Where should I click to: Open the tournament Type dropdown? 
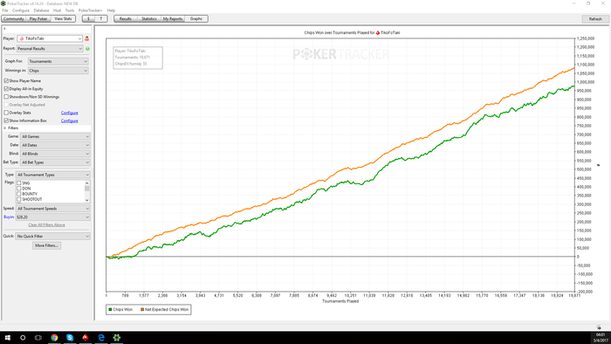(x=52, y=175)
